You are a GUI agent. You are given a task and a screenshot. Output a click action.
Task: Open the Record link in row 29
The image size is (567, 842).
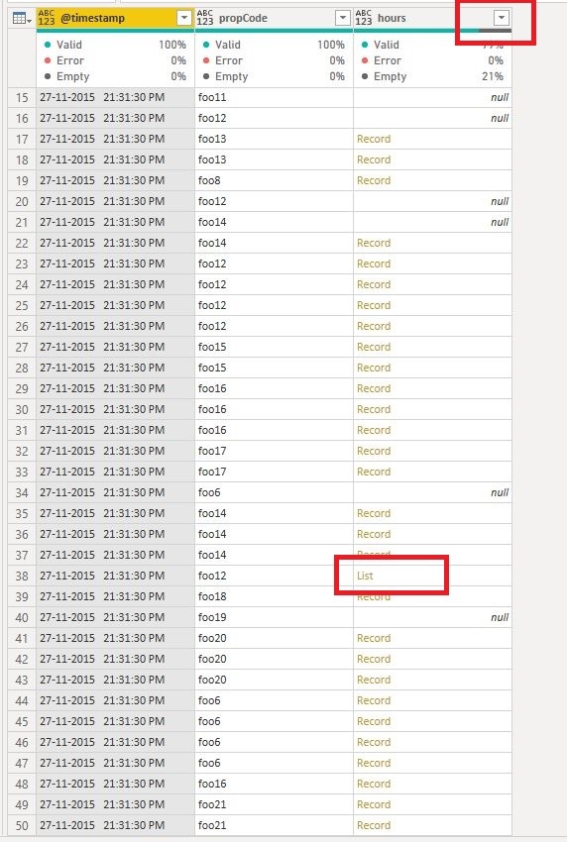374,388
